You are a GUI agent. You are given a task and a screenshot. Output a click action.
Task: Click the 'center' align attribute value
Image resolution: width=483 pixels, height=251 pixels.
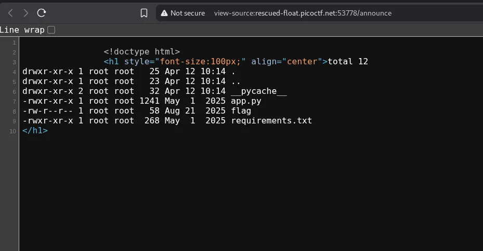click(x=302, y=61)
